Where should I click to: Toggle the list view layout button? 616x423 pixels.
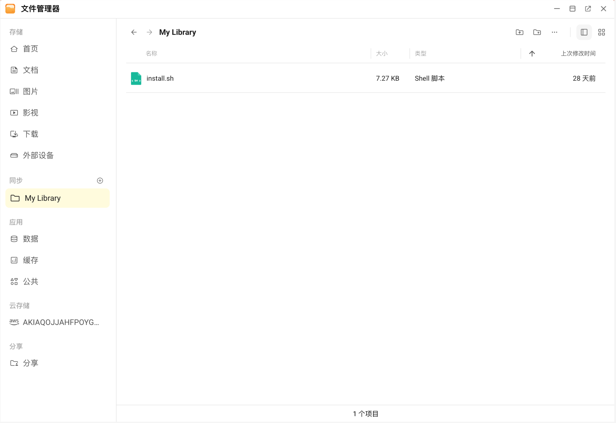(x=584, y=32)
